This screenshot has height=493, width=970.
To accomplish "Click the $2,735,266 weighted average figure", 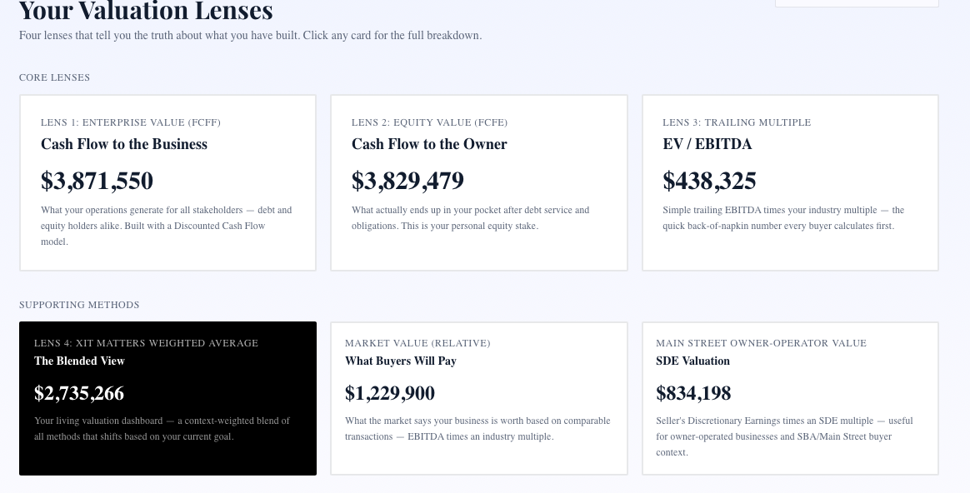I will point(79,393).
